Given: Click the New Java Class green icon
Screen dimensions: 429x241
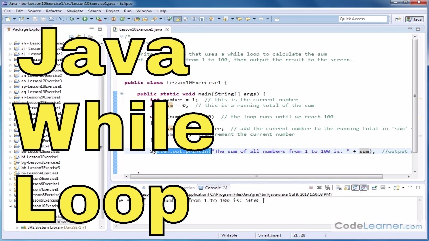Looking at the screenshot, I should click(x=122, y=19).
